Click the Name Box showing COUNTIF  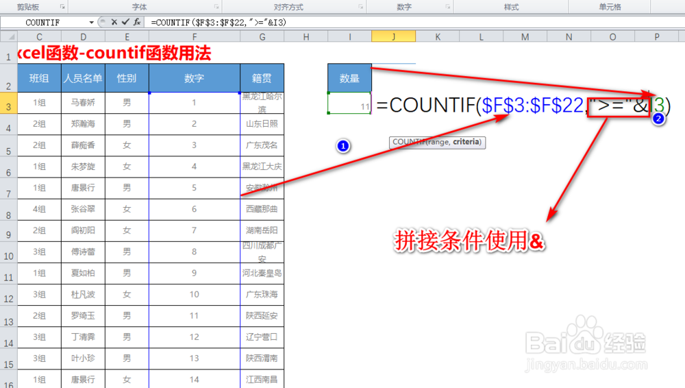point(44,23)
